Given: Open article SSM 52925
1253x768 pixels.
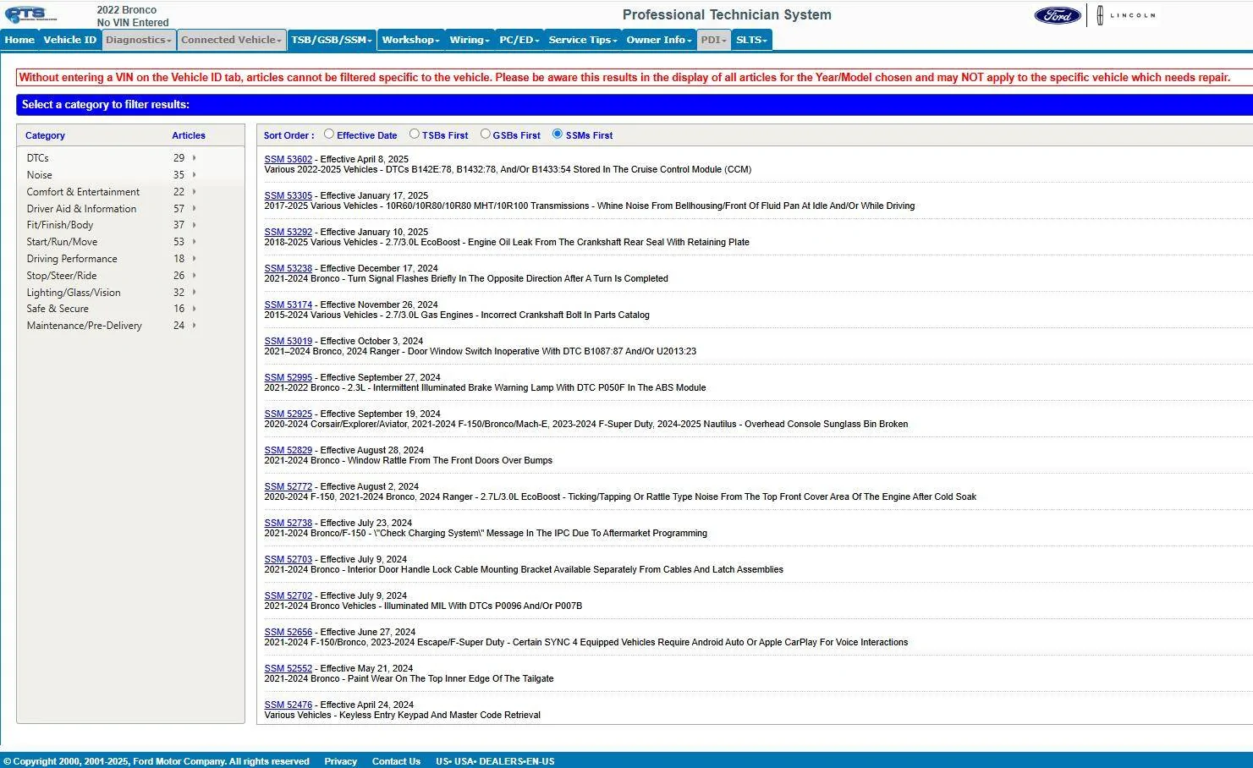Looking at the screenshot, I should coord(289,414).
